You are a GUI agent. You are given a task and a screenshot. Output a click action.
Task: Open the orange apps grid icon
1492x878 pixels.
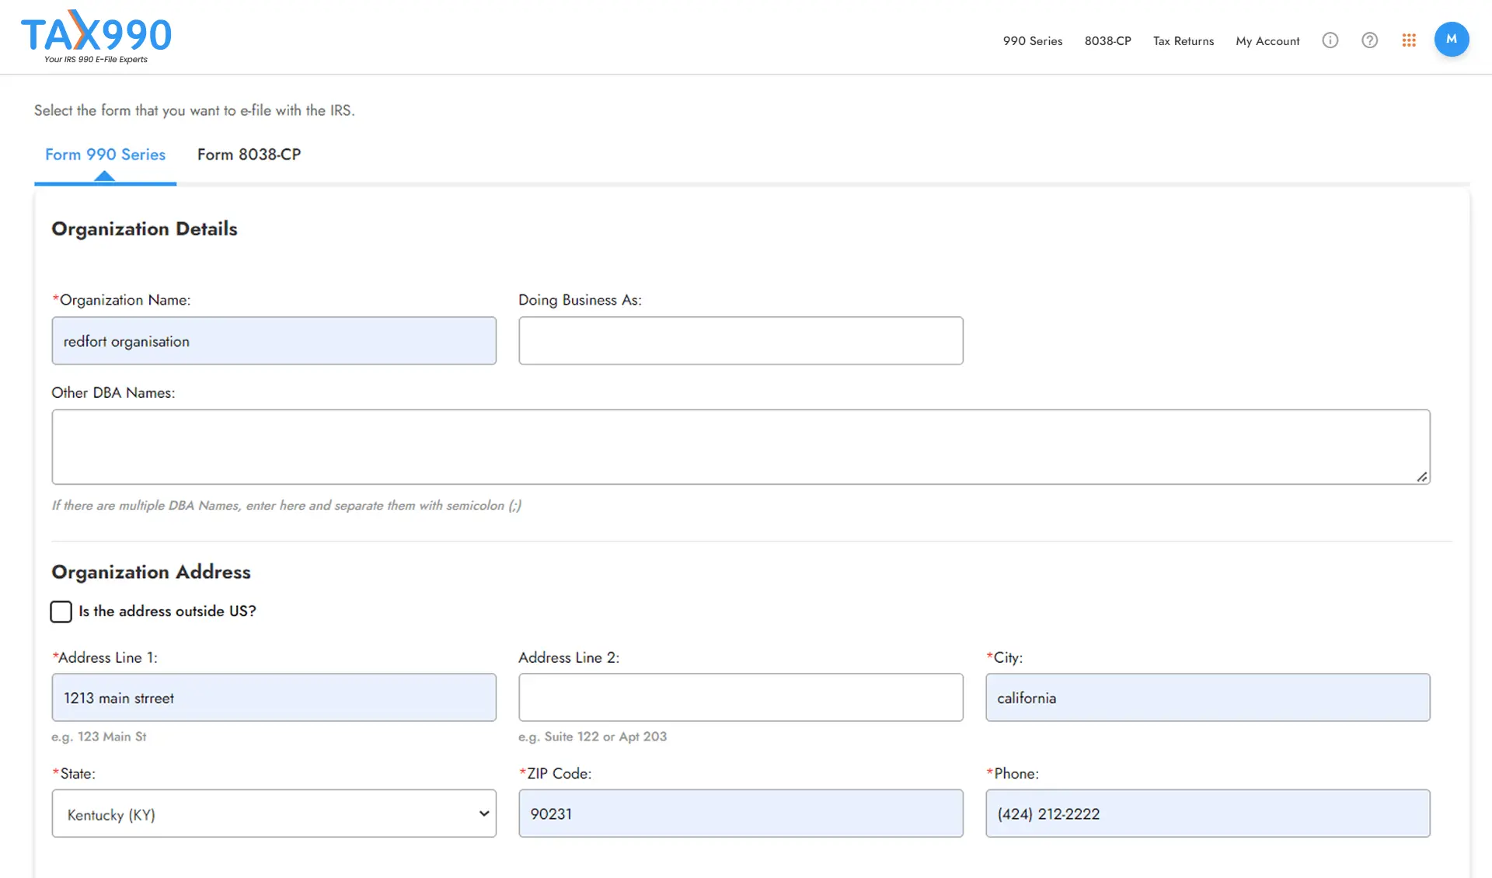1409,40
